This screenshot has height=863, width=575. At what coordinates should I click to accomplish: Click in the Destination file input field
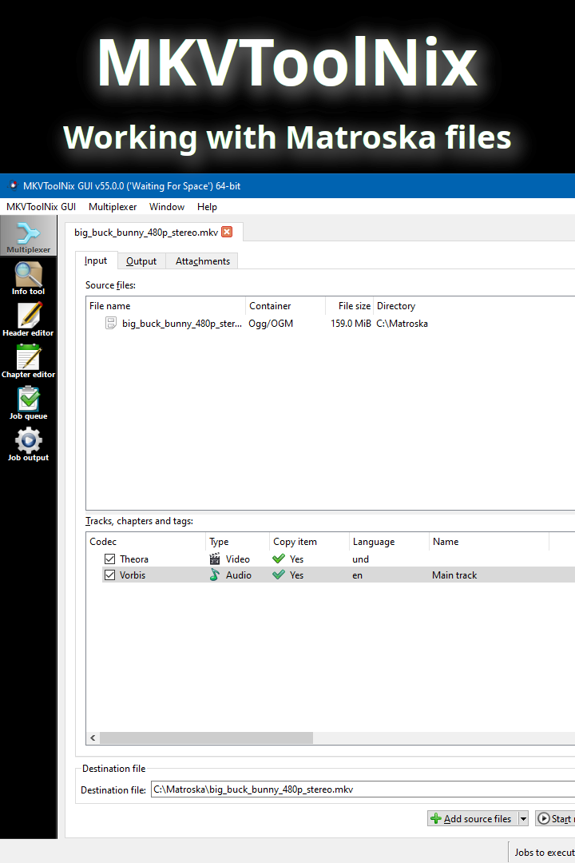click(x=363, y=789)
